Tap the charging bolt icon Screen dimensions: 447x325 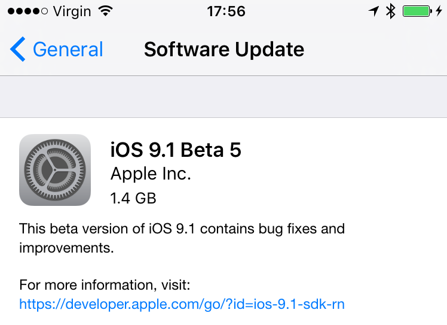439,11
